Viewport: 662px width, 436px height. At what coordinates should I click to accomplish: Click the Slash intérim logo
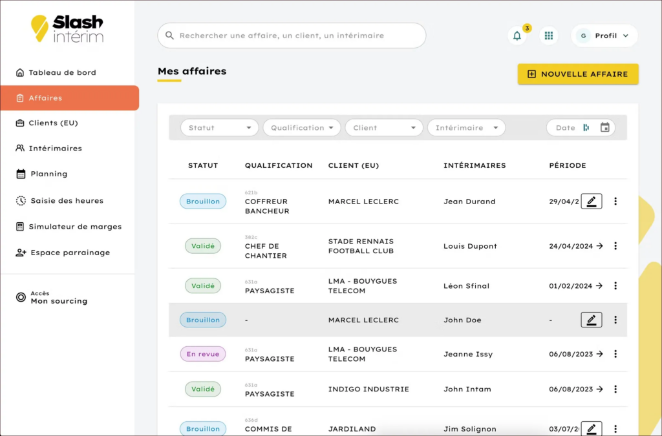[x=67, y=28]
